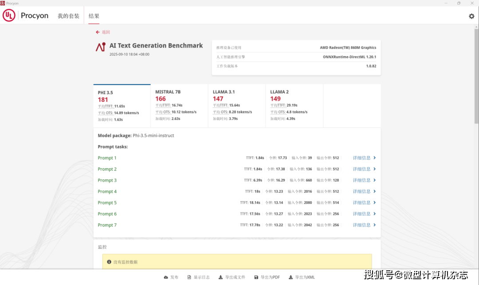Screen dimensions: 479x285
Task: Expand Prompt 4 详细信息 arrow
Action: pos(375,192)
